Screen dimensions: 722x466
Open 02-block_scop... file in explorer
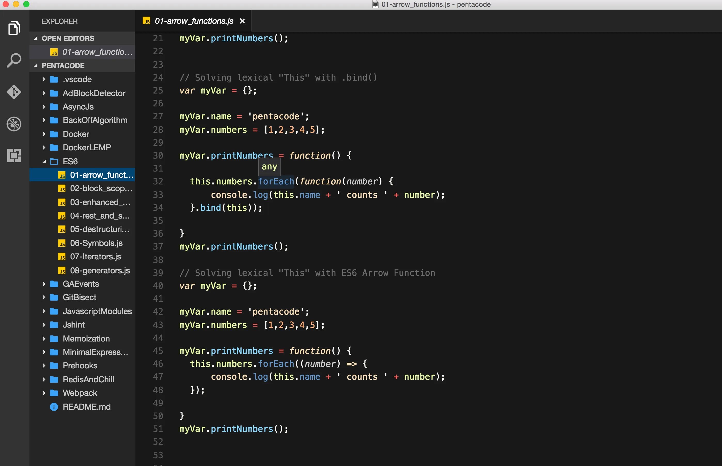click(101, 189)
